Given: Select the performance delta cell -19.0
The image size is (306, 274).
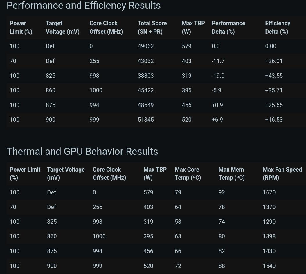Looking at the screenshot, I should (x=218, y=76).
